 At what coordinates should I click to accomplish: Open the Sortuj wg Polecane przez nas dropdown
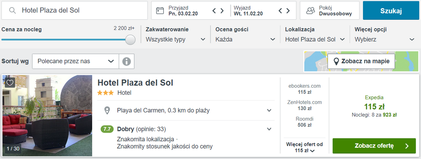(x=75, y=61)
